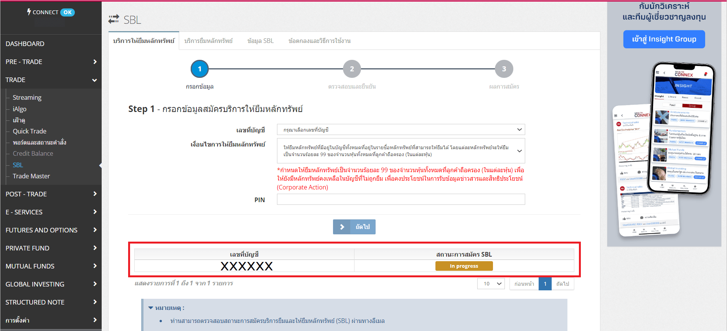Image resolution: width=727 pixels, height=331 pixels.
Task: Click the In progress status badge
Action: (464, 266)
